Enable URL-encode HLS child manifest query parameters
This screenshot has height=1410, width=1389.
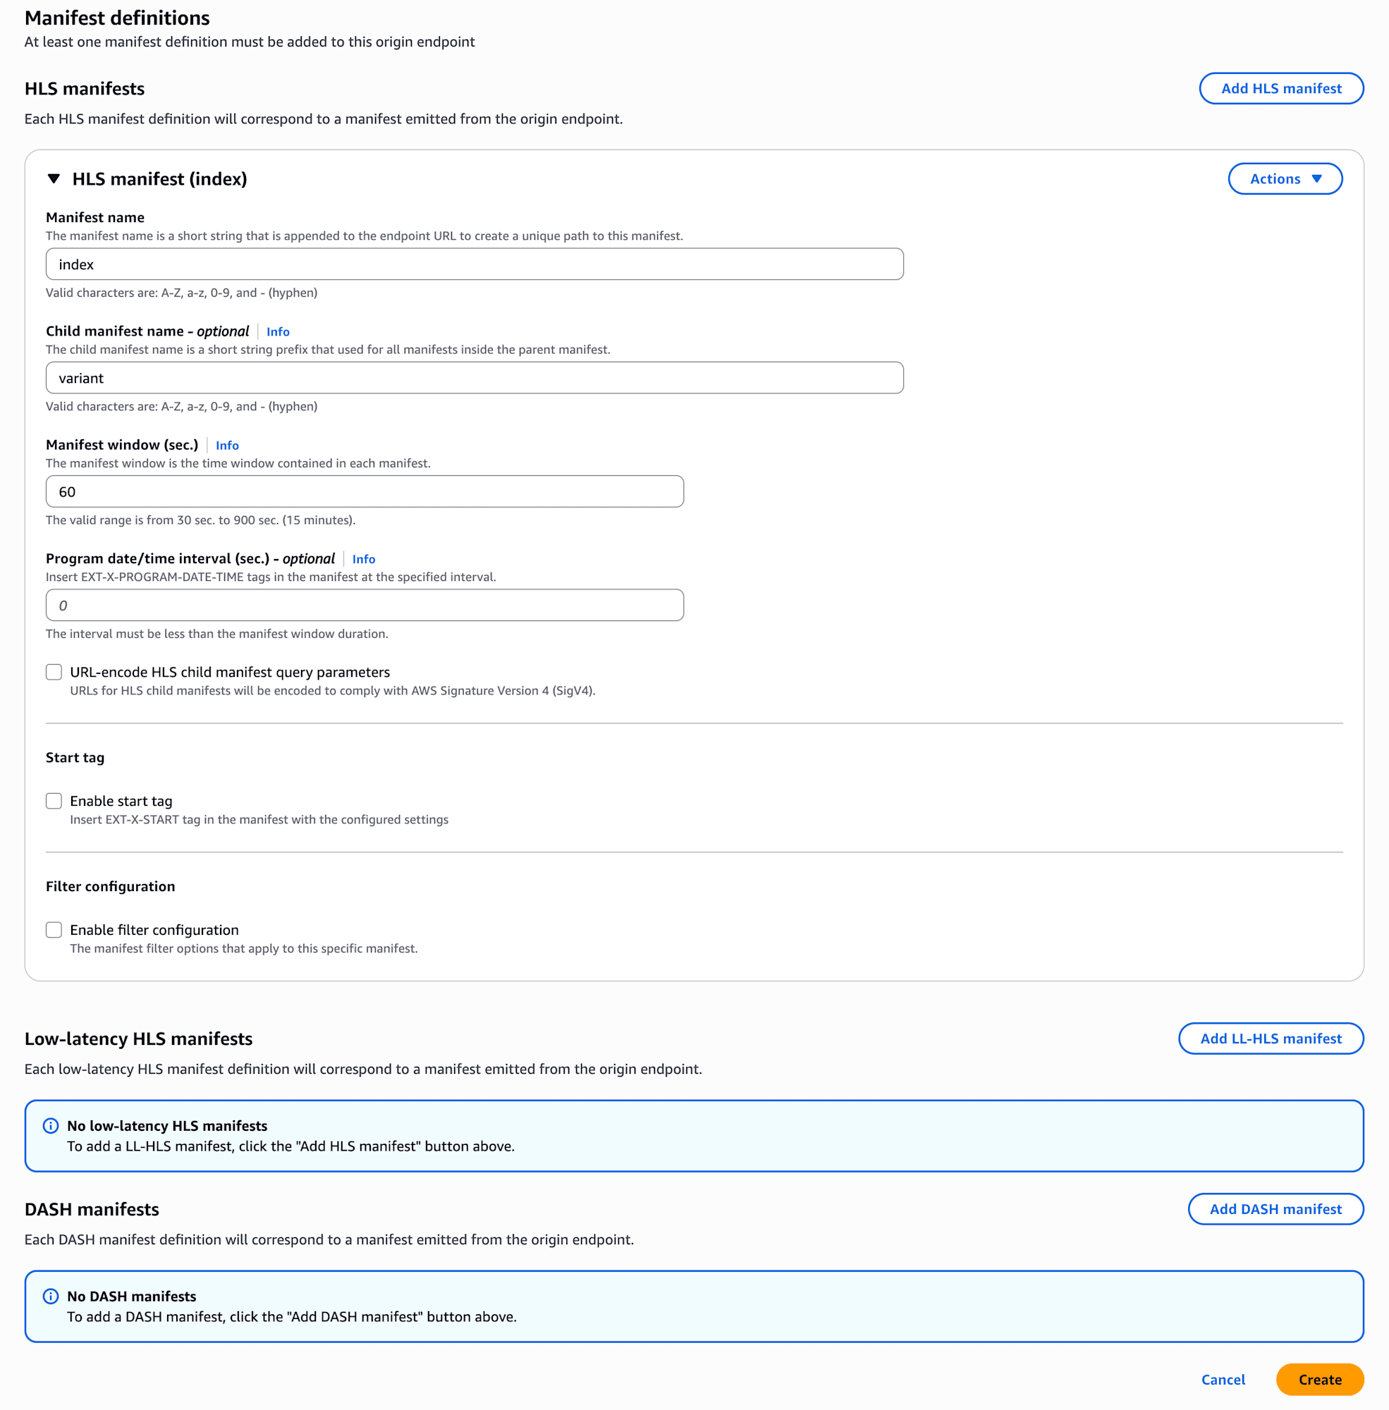point(54,672)
